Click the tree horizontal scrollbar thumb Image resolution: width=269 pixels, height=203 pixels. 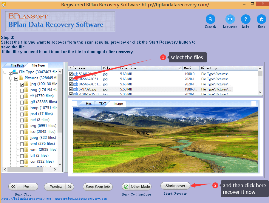[x=25, y=169]
